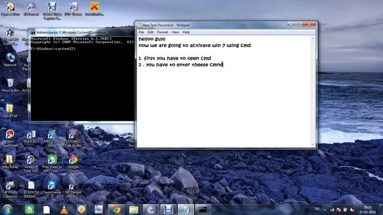
Task: Open the green converter icon on taskbar
Action: 29,210
